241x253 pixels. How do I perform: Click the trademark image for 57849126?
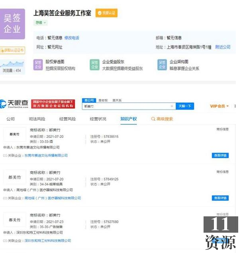click(14, 177)
